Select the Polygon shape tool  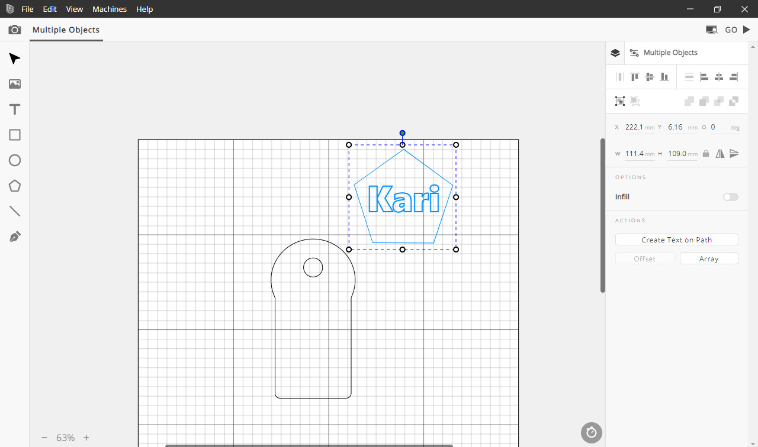15,186
